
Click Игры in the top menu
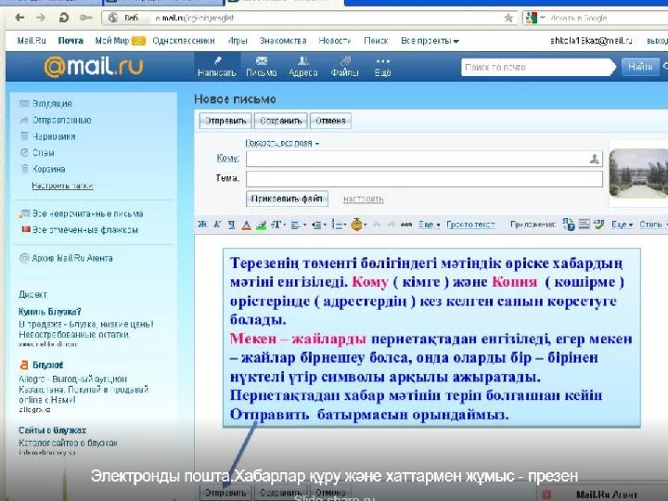pyautogui.click(x=238, y=41)
